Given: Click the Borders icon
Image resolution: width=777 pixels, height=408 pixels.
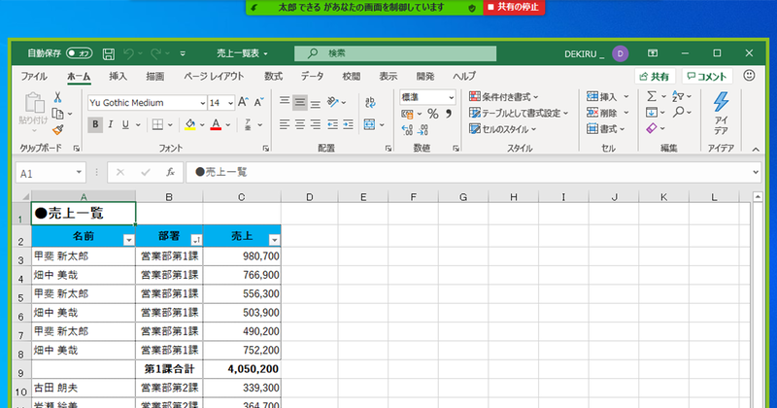Looking at the screenshot, I should click(x=157, y=124).
